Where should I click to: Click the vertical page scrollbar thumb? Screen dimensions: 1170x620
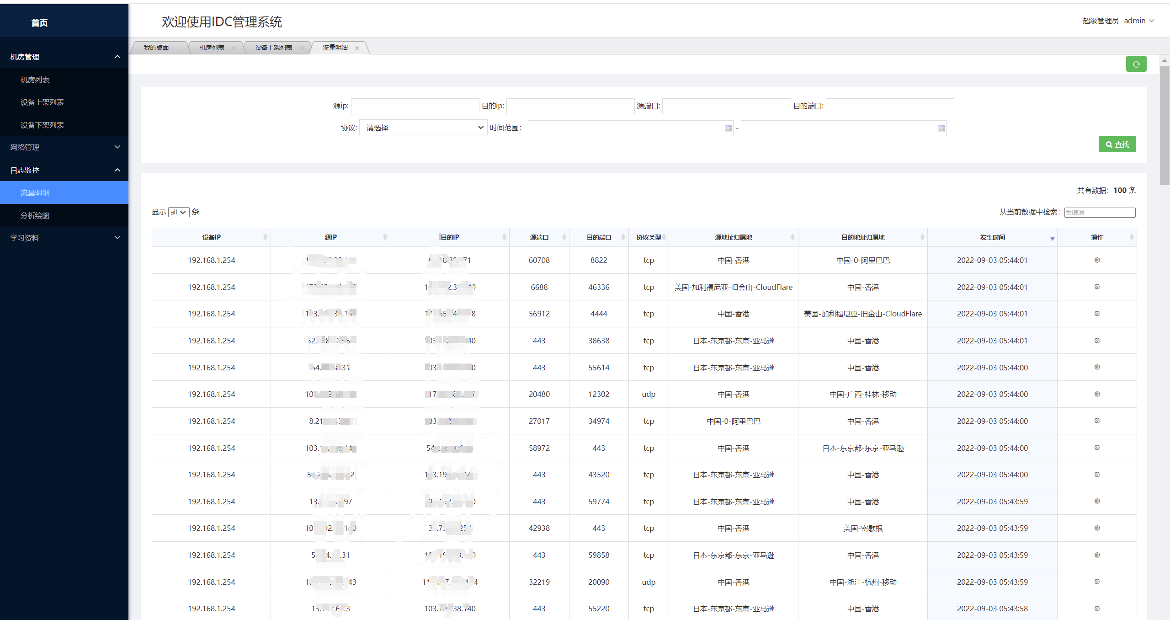click(1165, 125)
